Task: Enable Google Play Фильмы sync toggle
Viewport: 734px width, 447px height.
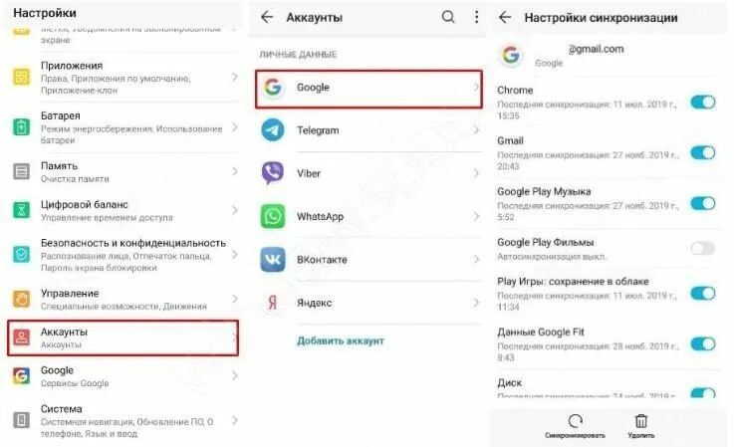Action: 703,248
